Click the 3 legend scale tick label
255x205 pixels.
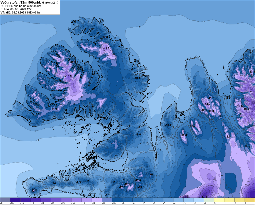[x=245, y=203]
